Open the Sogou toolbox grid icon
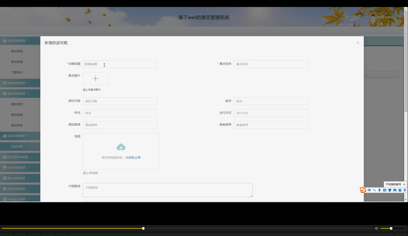 pyautogui.click(x=400, y=190)
